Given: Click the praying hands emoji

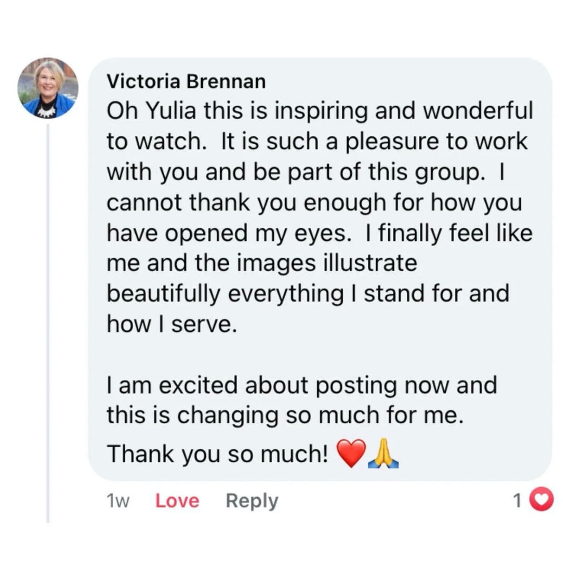Looking at the screenshot, I should (x=383, y=453).
